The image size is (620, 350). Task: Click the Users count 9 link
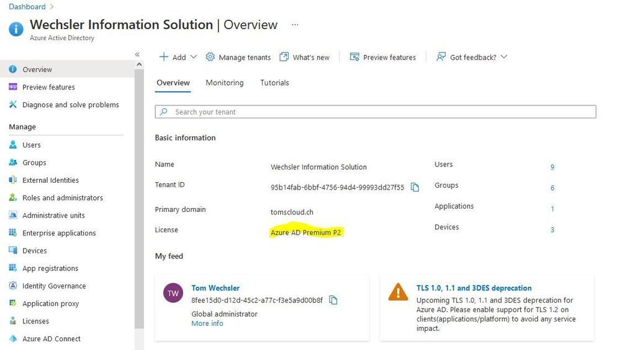[552, 167]
